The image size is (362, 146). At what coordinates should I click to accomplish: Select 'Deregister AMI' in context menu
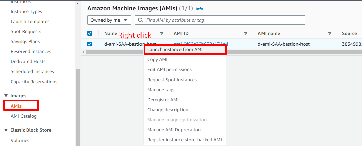163,100
